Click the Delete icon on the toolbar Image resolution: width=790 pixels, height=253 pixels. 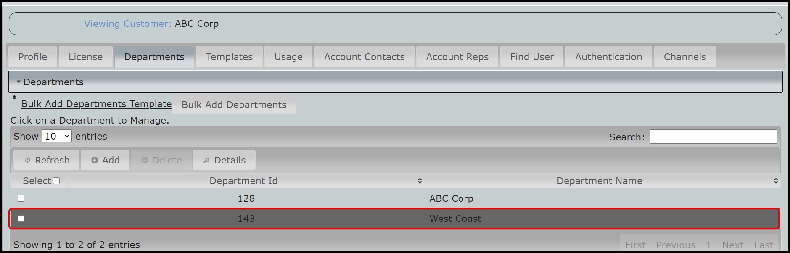[x=145, y=160]
